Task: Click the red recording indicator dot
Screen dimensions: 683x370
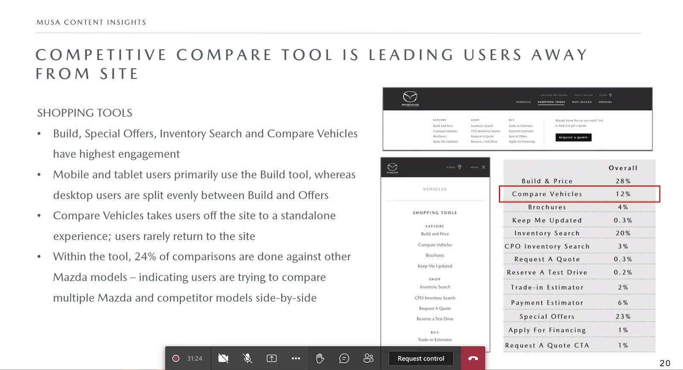Action: click(175, 358)
